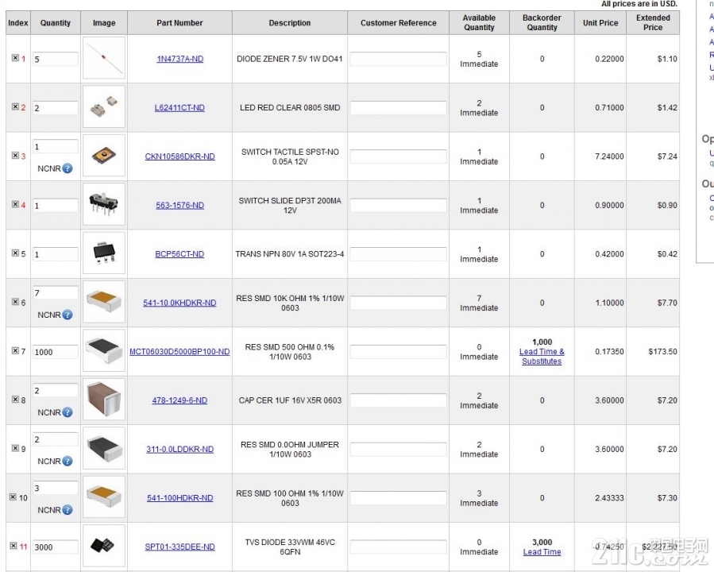
Task: Remove row 3 tactile switch via X icon
Action: (x=15, y=155)
